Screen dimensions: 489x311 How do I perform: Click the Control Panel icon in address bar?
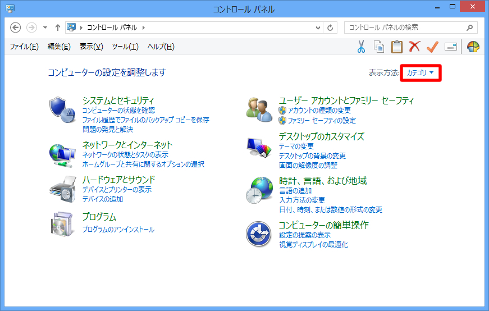71,27
